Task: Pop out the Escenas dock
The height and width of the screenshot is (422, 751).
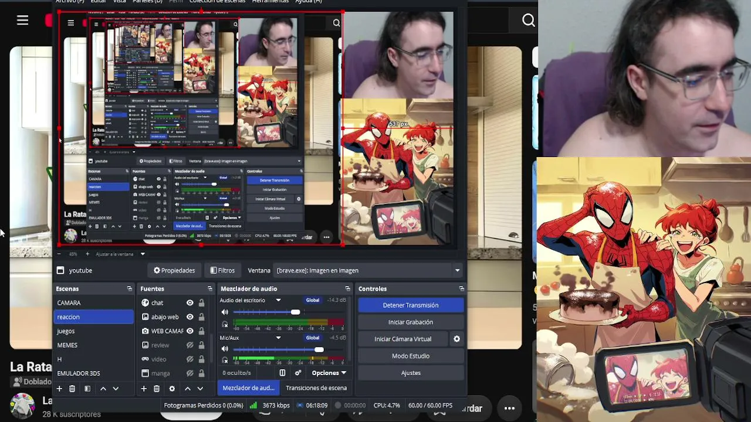Action: pos(130,289)
